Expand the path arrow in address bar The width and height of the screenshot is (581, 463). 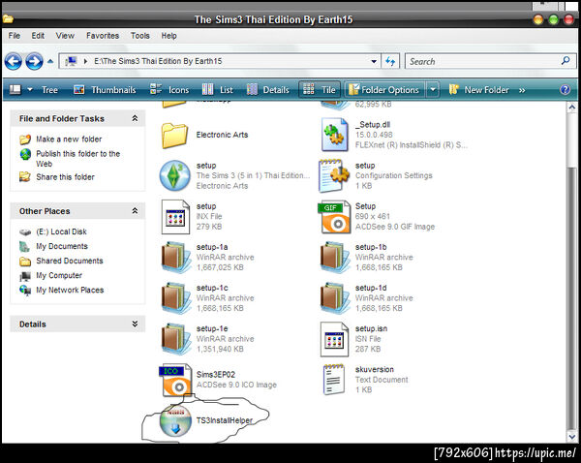point(85,61)
